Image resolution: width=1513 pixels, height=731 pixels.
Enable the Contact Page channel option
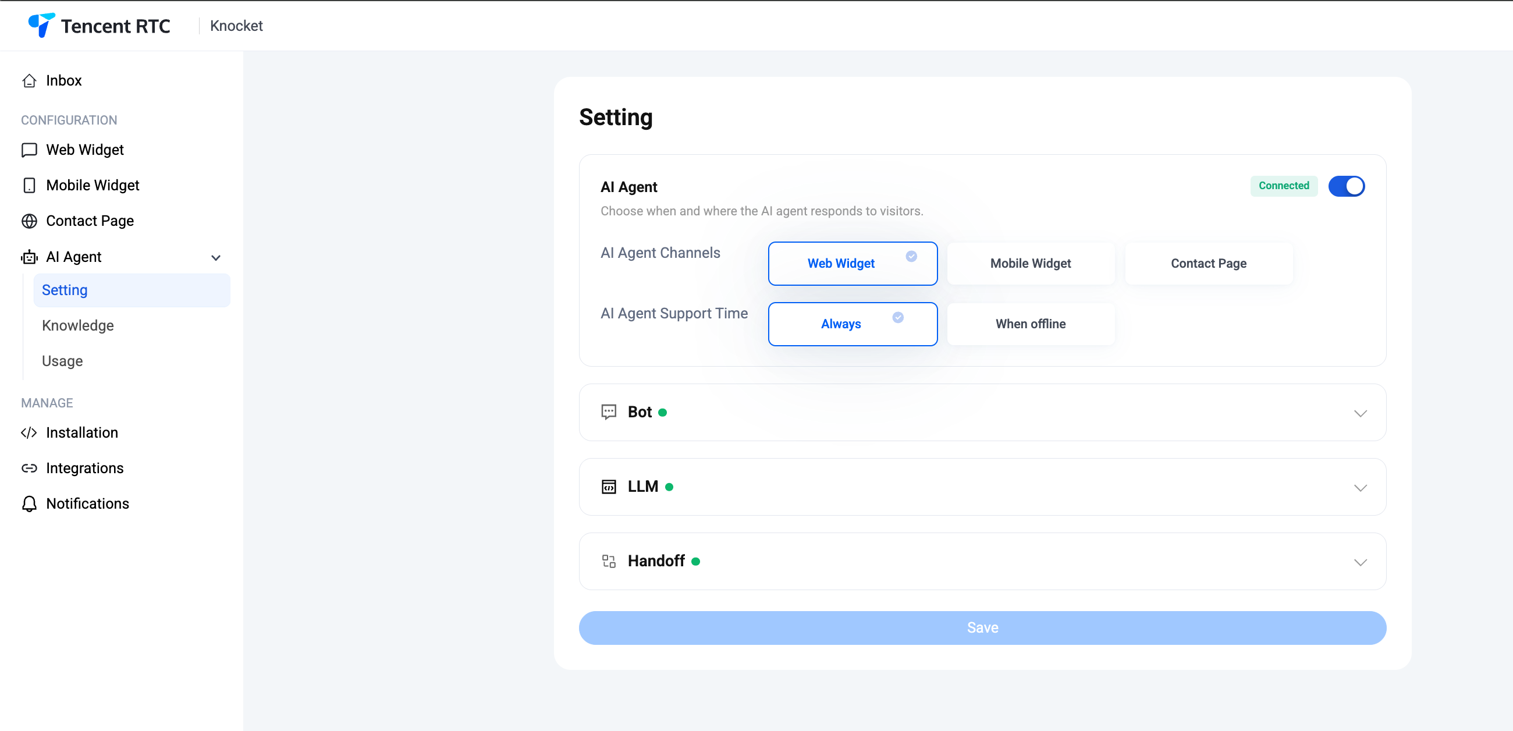point(1208,263)
